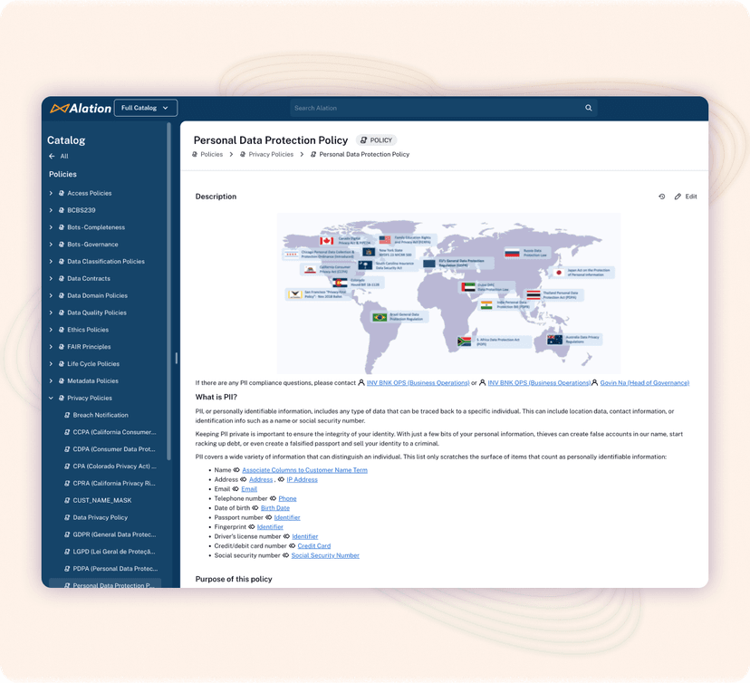Viewport: 750px width, 683px height.
Task: Open revision history icon beside Edit
Action: tap(662, 196)
